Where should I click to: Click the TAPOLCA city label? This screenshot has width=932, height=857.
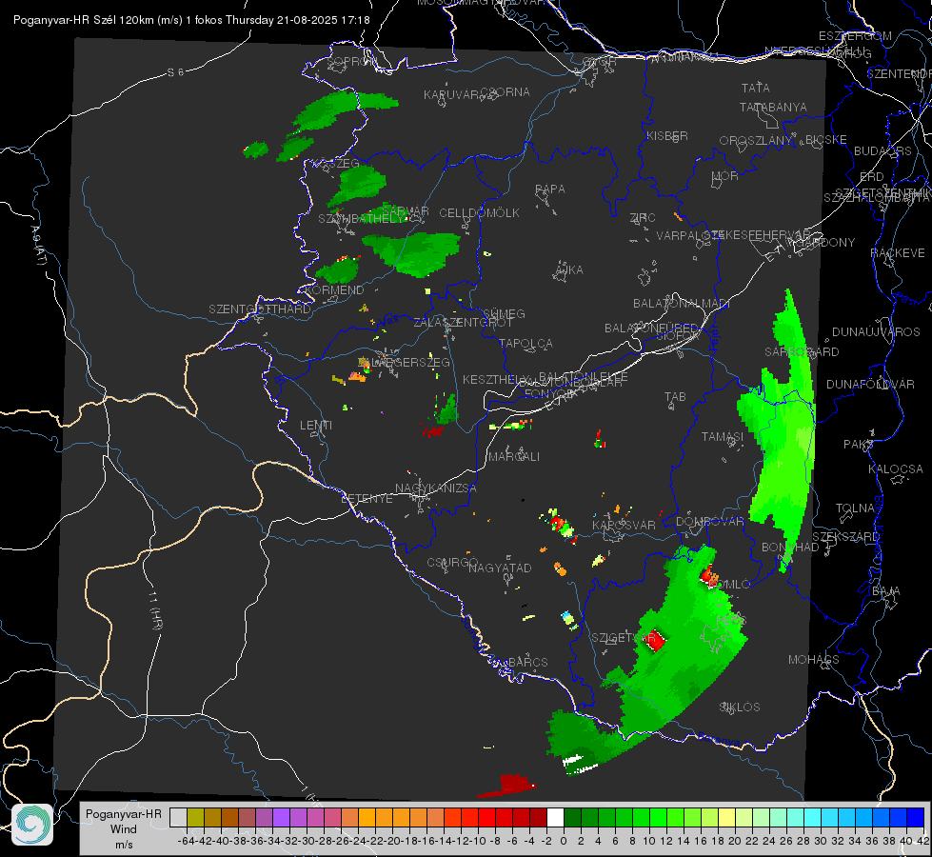tap(525, 343)
